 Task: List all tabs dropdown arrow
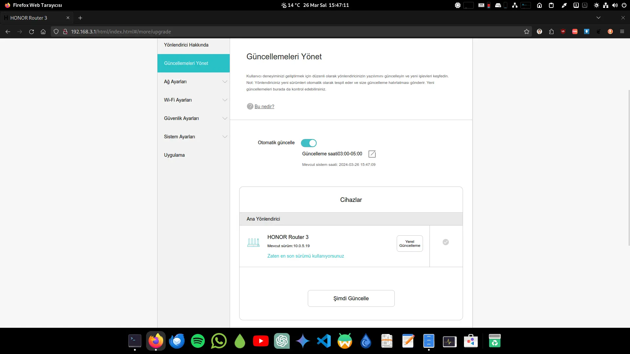point(598,18)
